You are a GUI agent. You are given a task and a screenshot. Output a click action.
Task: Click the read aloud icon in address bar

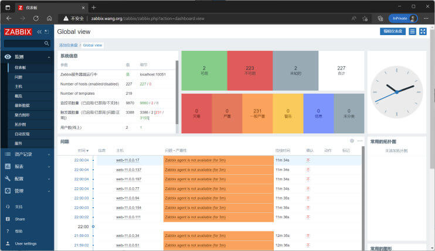click(x=354, y=19)
